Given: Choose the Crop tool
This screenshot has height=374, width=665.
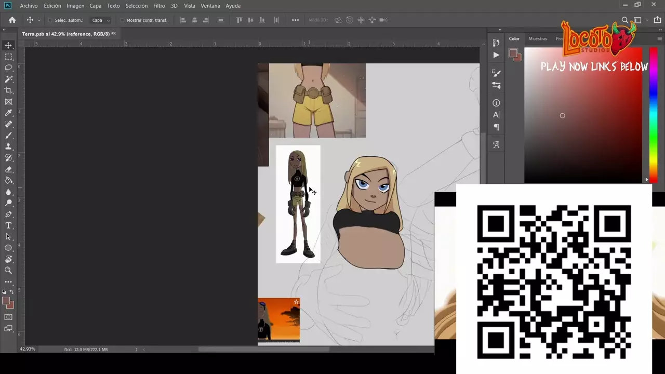Looking at the screenshot, I should pyautogui.click(x=8, y=91).
